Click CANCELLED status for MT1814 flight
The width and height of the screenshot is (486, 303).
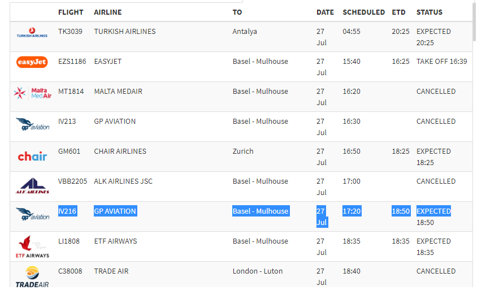(436, 91)
